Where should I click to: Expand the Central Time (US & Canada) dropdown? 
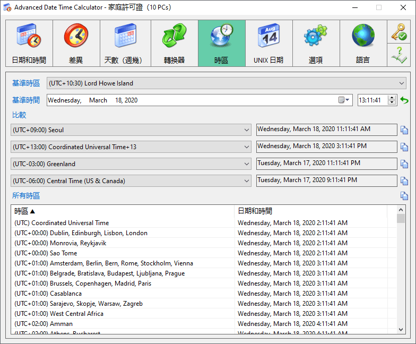(246, 181)
